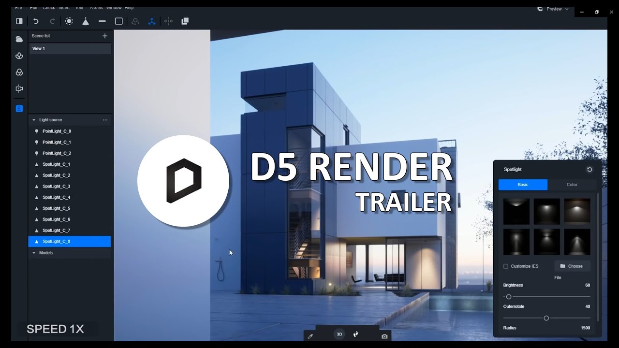Select View 1 in the Scene list

click(70, 49)
